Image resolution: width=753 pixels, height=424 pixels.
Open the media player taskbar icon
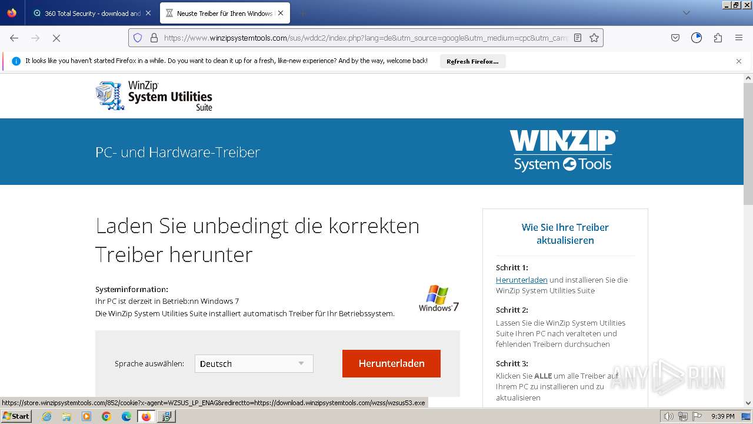(x=86, y=416)
